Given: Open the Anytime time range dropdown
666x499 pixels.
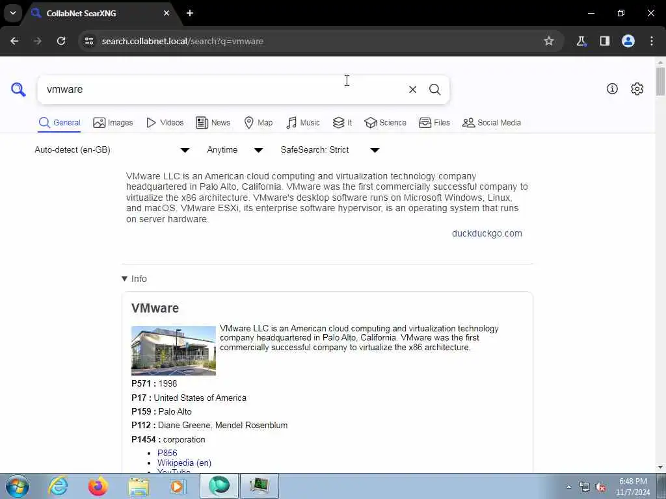Looking at the screenshot, I should point(235,150).
